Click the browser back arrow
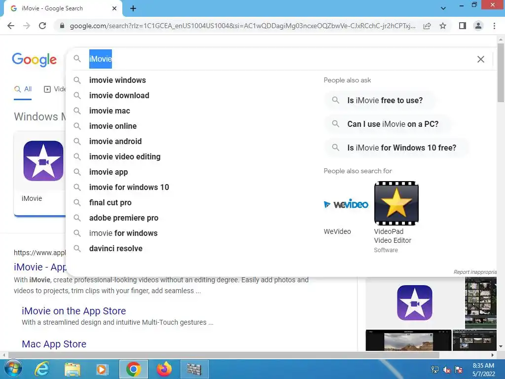505x379 pixels. (x=11, y=26)
